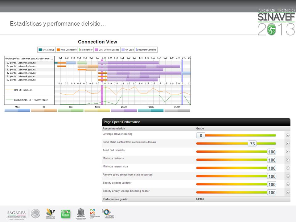Expand Serve static content from cookieless domain row
The height and width of the screenshot is (222, 296).
click(x=287, y=143)
